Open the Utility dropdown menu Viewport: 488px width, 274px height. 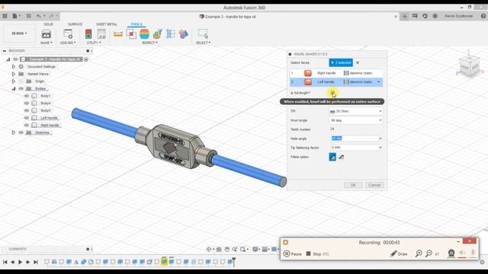94,43
